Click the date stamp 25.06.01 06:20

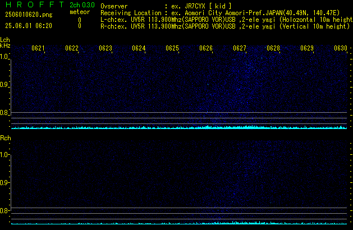(x=29, y=26)
